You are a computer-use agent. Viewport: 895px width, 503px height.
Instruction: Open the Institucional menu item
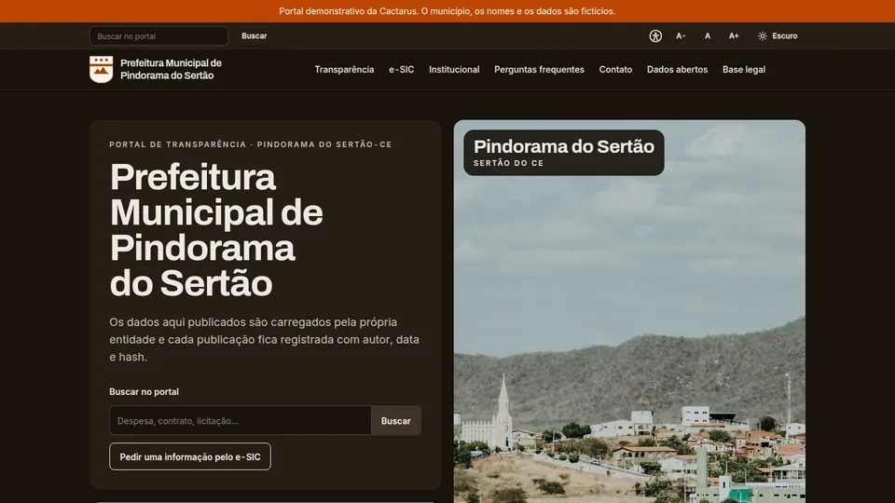click(454, 70)
